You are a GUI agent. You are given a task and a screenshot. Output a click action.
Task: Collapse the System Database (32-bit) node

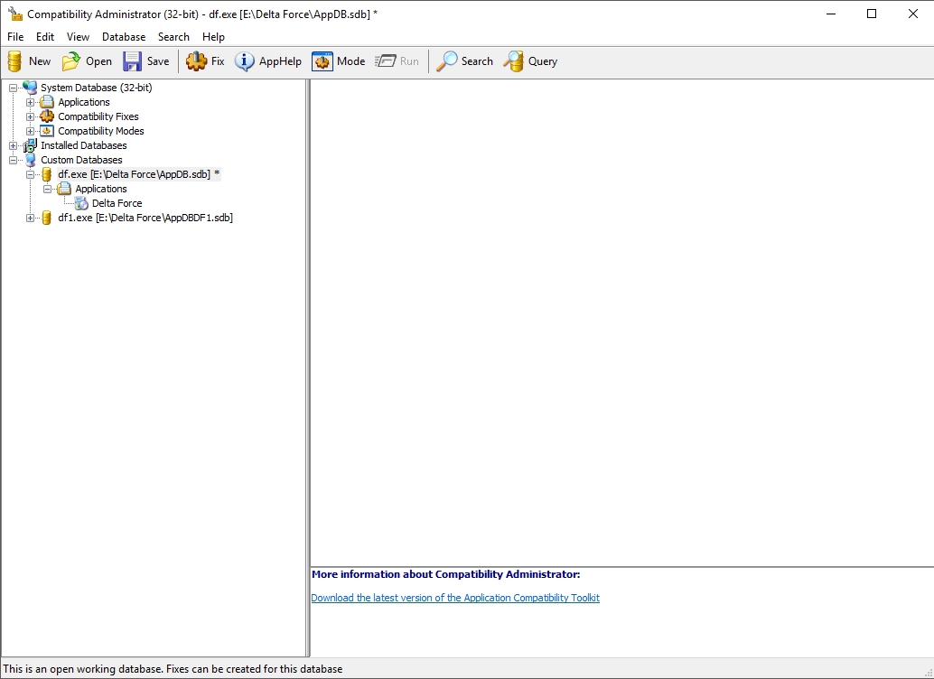[x=14, y=88]
